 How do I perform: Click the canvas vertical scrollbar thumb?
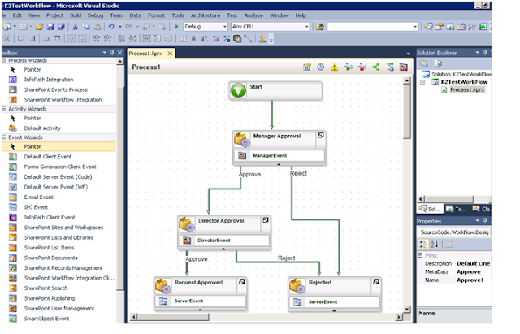[x=406, y=111]
